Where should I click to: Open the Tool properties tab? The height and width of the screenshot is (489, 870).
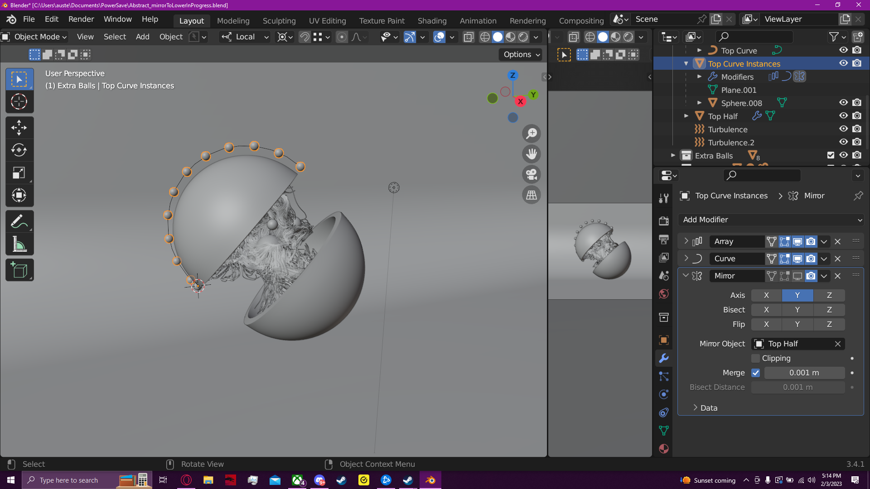click(x=664, y=198)
